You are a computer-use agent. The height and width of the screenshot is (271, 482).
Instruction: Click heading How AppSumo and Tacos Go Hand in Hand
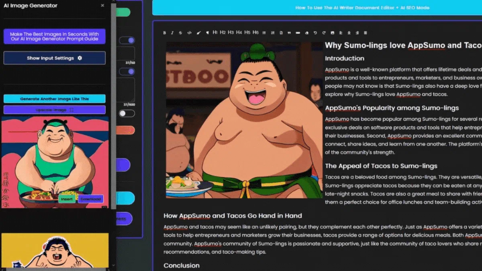coord(233,216)
